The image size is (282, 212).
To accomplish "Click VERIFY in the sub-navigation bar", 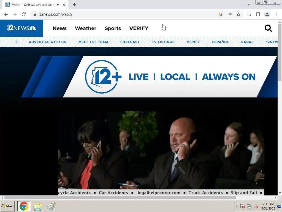I will coord(193,42).
